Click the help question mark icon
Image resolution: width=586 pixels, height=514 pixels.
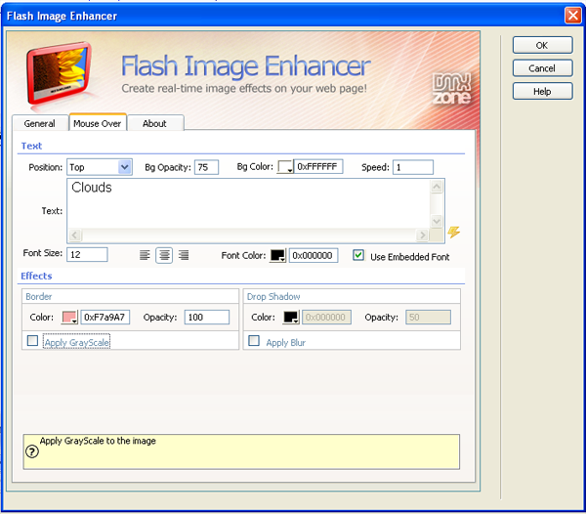tap(32, 451)
